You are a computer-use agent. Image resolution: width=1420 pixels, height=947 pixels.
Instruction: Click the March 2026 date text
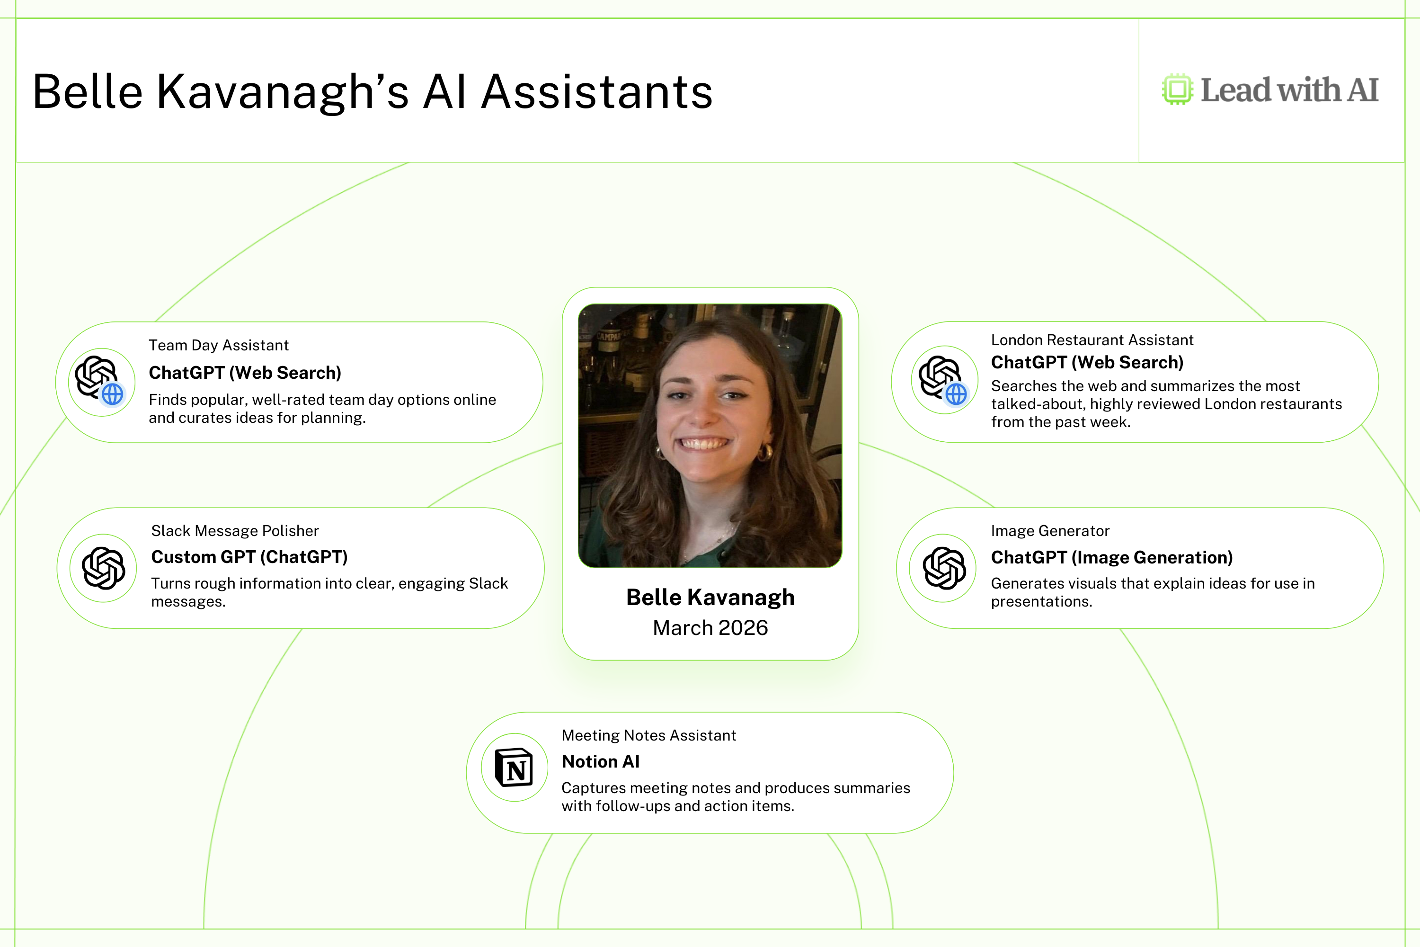(x=710, y=628)
